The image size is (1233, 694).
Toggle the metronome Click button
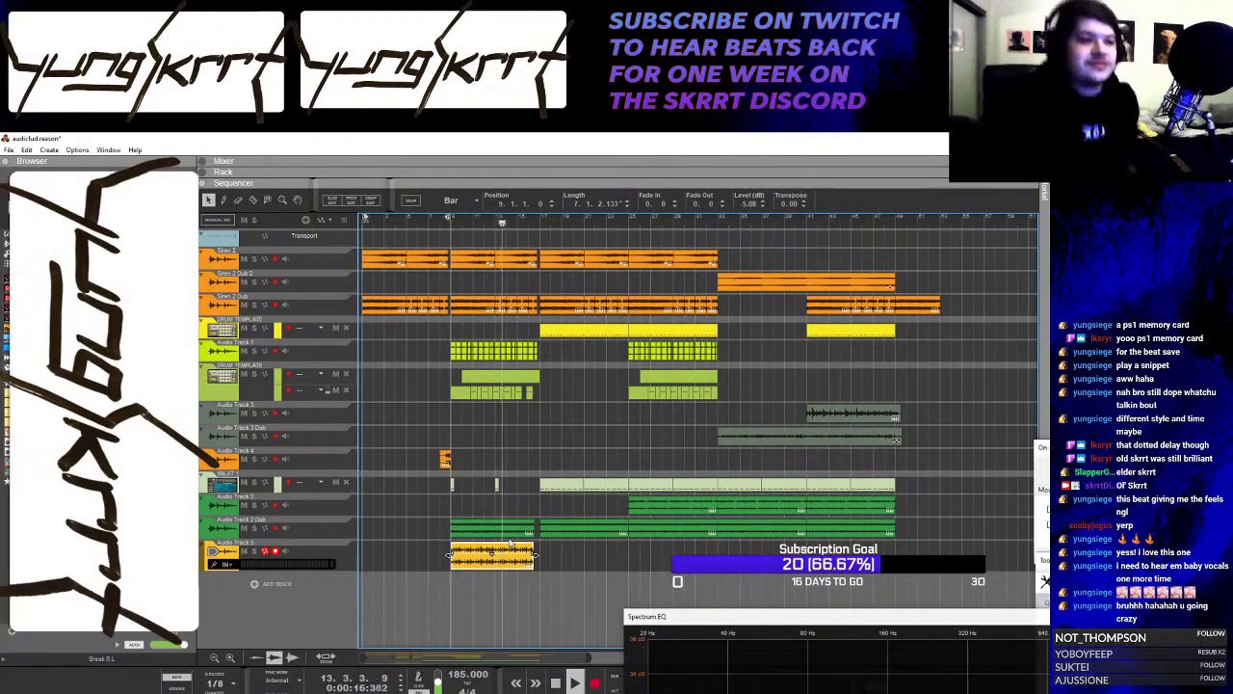[x=417, y=679]
